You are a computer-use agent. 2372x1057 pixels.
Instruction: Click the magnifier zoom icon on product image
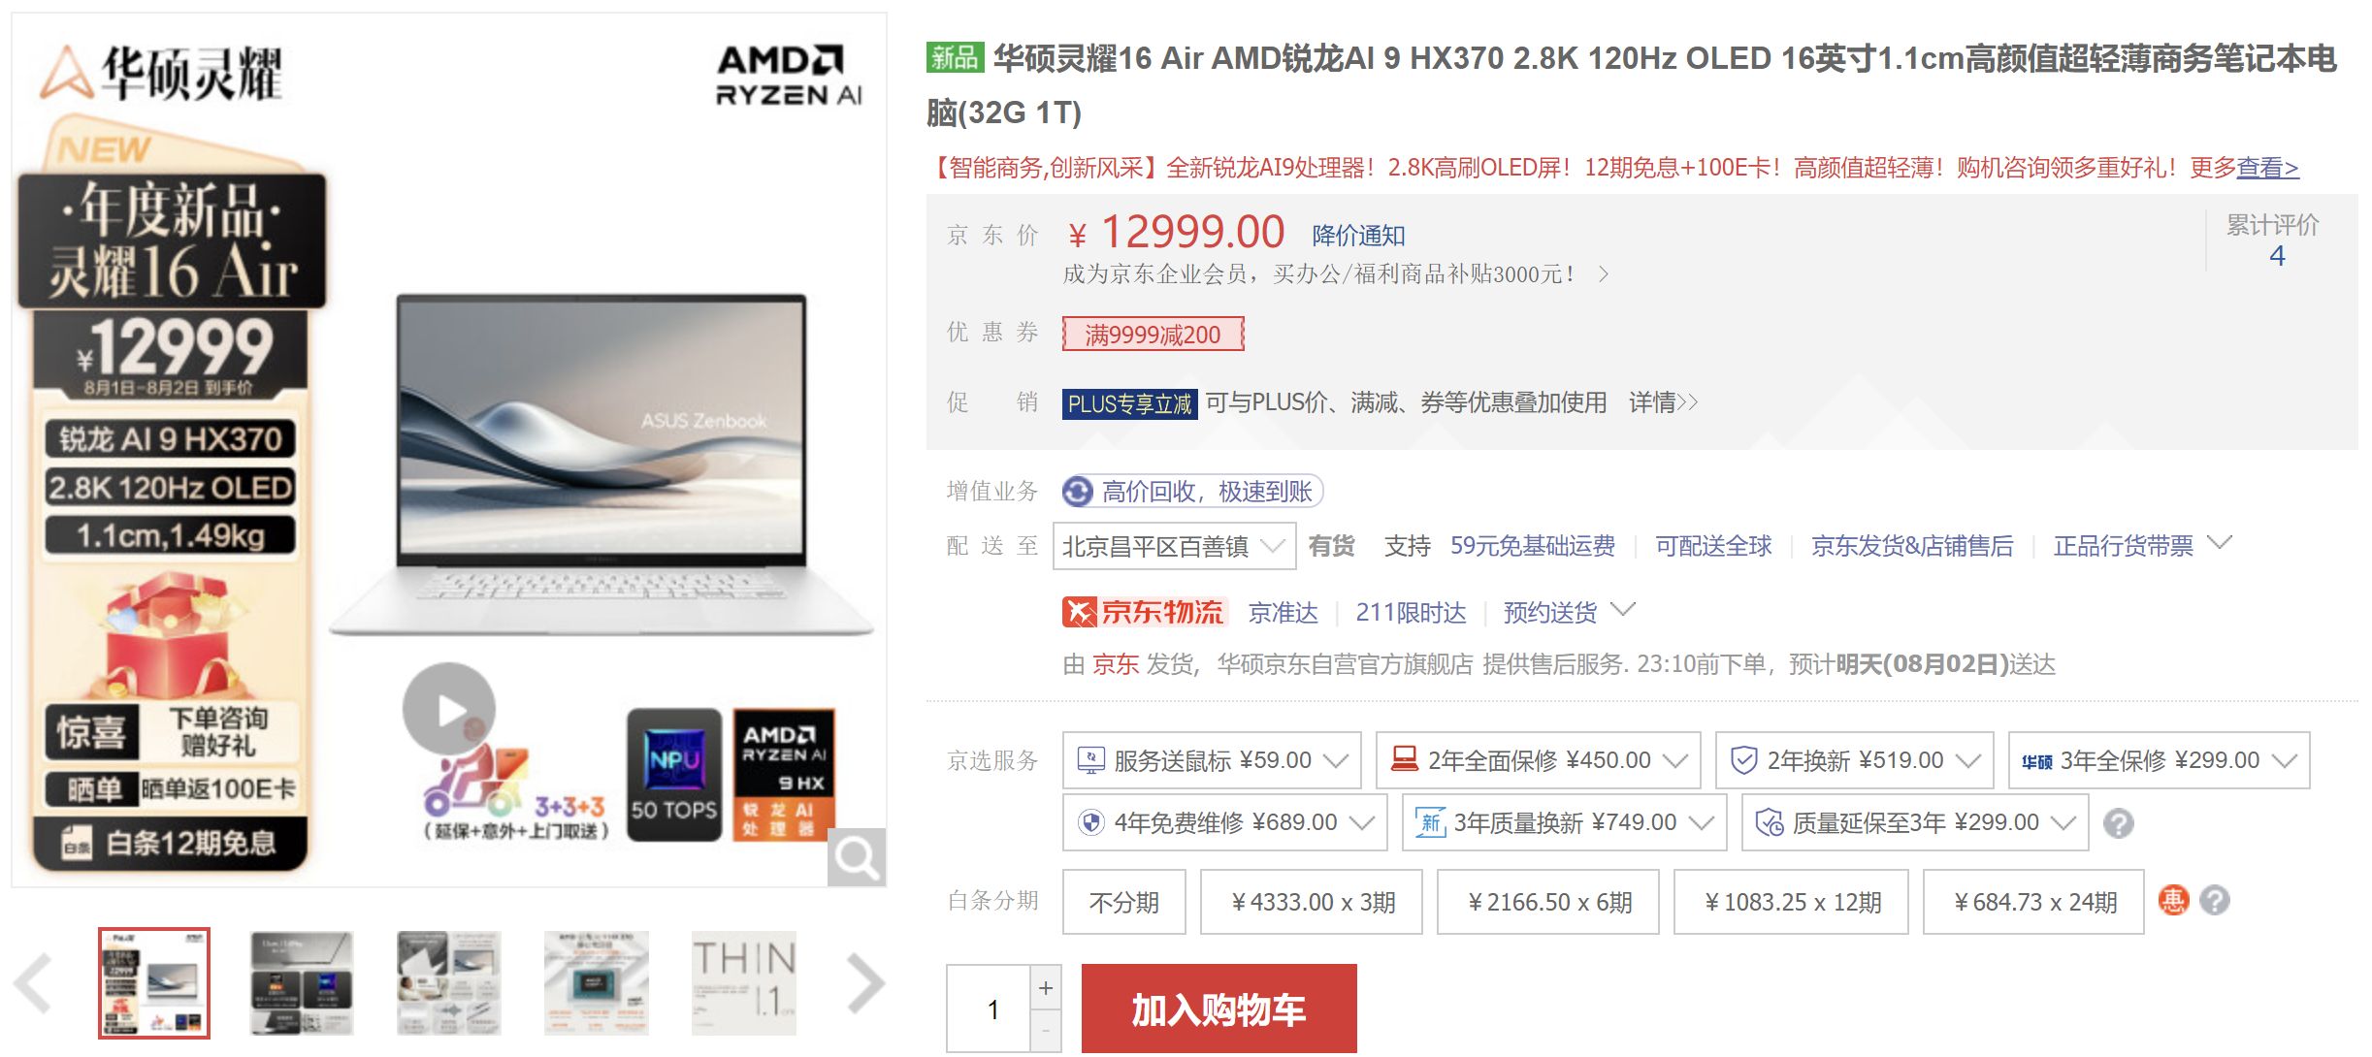pyautogui.click(x=857, y=857)
